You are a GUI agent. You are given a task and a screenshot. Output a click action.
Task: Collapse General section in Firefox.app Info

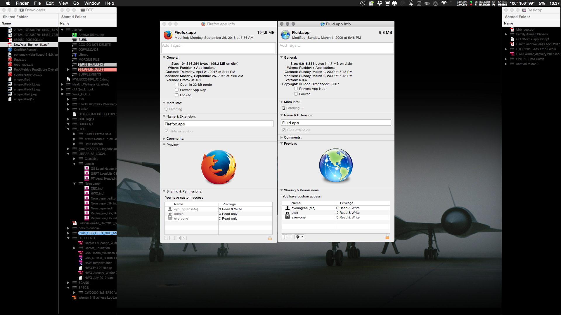[x=164, y=57]
